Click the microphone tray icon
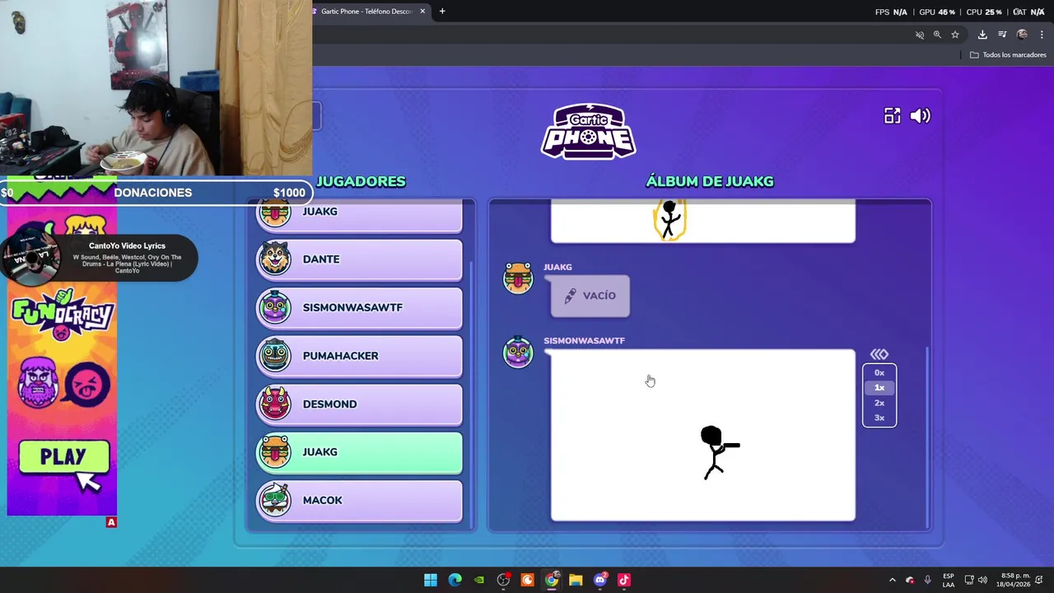The image size is (1054, 593). click(x=927, y=580)
